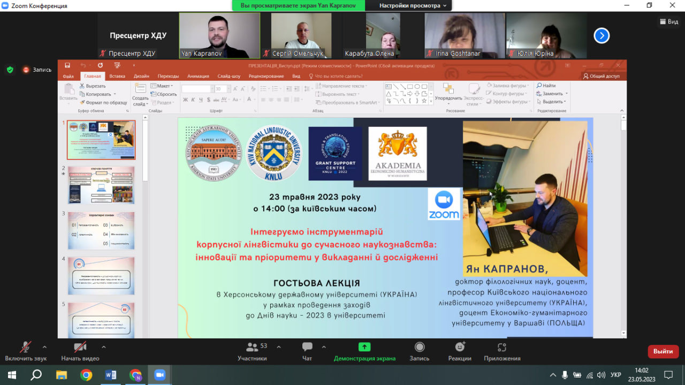This screenshot has width=685, height=385.
Task: Click the Record circle icon
Action: pyautogui.click(x=420, y=347)
